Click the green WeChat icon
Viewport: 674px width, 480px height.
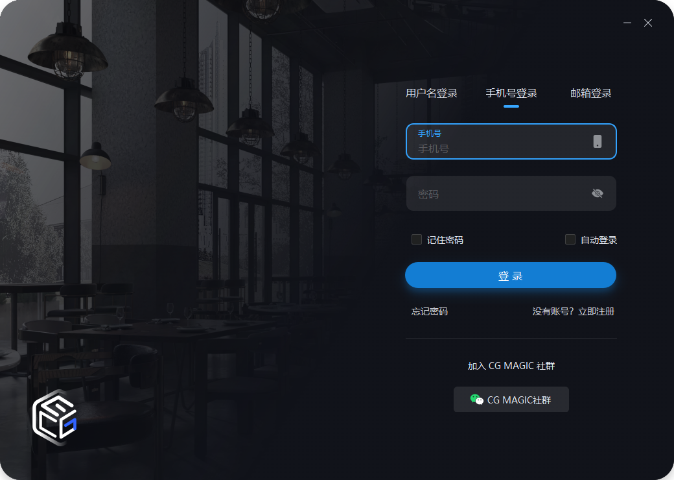point(477,400)
